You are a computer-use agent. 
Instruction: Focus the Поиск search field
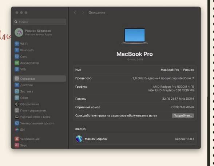[x=40, y=22]
